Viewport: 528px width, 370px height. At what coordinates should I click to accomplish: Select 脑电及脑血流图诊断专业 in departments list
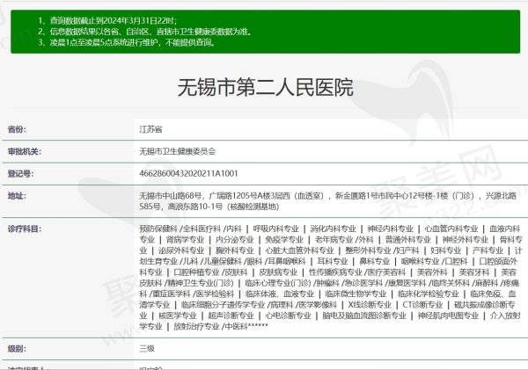pyautogui.click(x=364, y=316)
